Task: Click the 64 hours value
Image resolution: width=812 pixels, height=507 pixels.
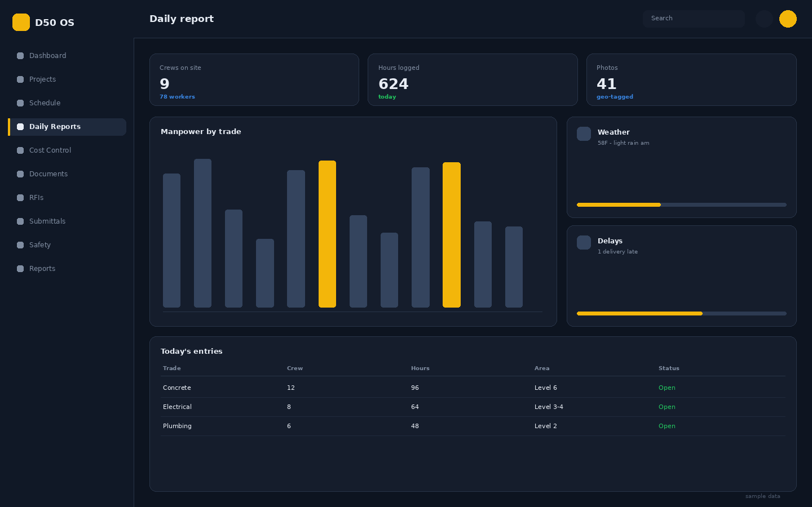Action: click(415, 407)
